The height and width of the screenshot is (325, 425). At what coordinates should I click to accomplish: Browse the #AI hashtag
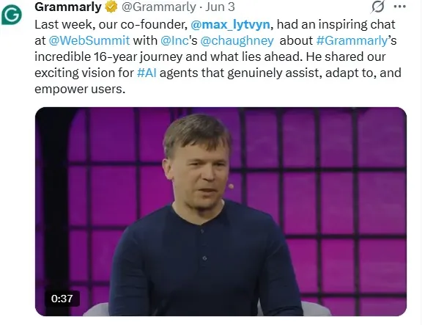147,73
